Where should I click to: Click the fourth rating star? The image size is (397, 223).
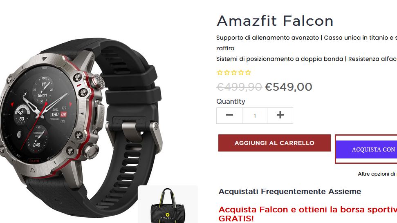click(241, 73)
